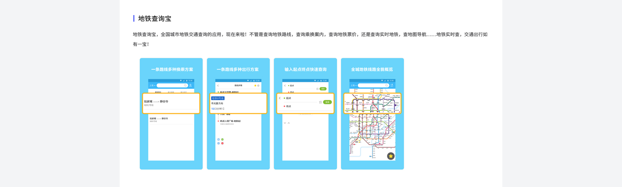Click the swap arrows icon beside the green 搜索 button
Image resolution: width=622 pixels, height=187 pixels.
pyautogui.click(x=320, y=102)
